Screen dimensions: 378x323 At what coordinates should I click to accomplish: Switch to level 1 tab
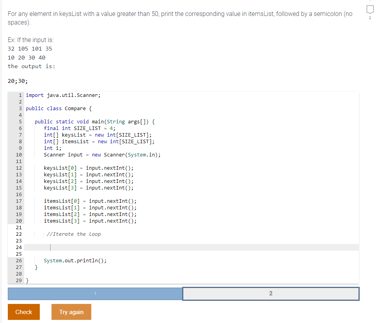point(95,294)
